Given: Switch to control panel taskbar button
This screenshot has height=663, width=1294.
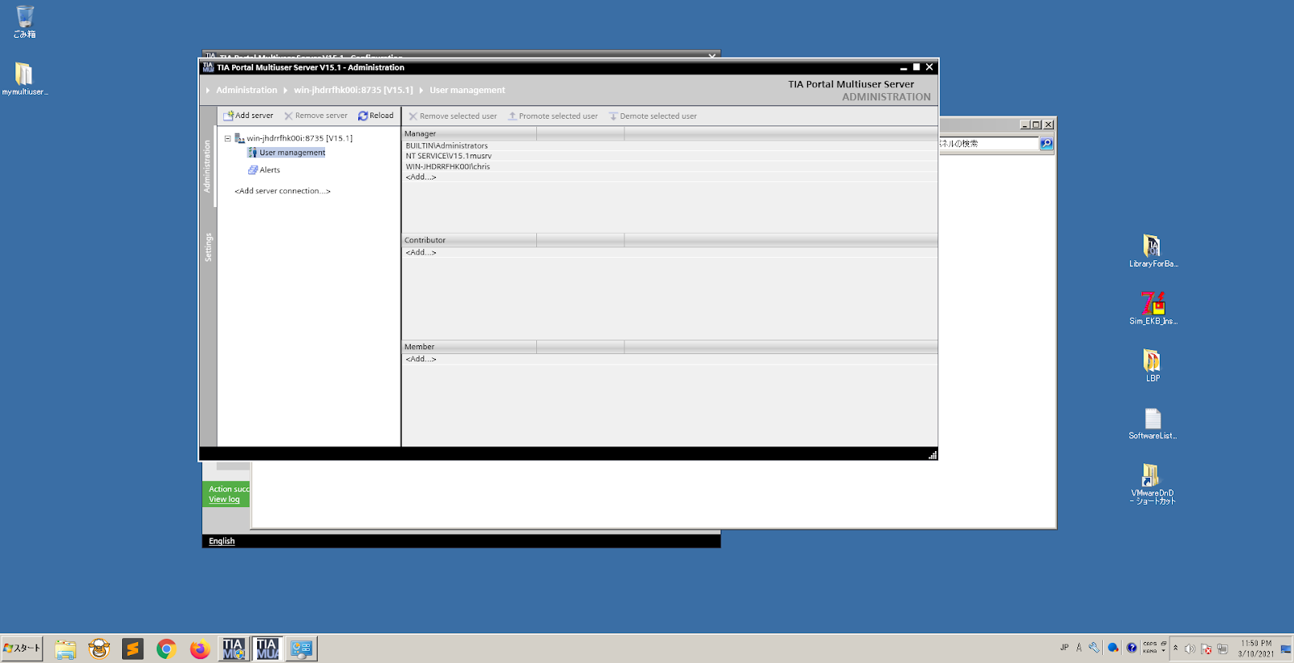Looking at the screenshot, I should coord(302,649).
